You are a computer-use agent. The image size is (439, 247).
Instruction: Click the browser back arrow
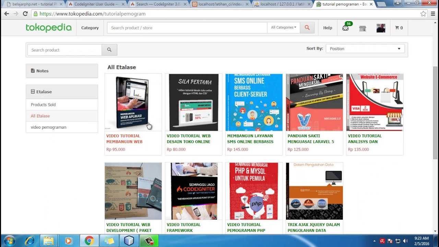pos(7,14)
